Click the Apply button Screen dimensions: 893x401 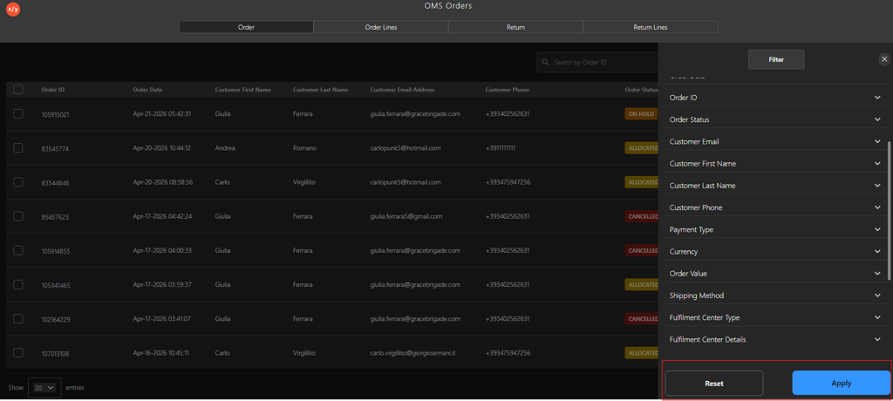(x=842, y=383)
